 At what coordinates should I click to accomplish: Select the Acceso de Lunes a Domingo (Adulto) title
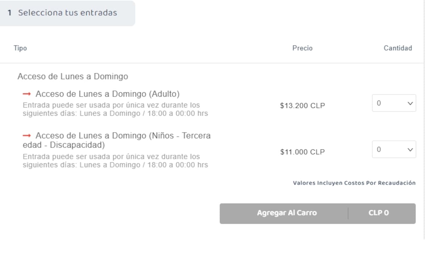(x=107, y=94)
